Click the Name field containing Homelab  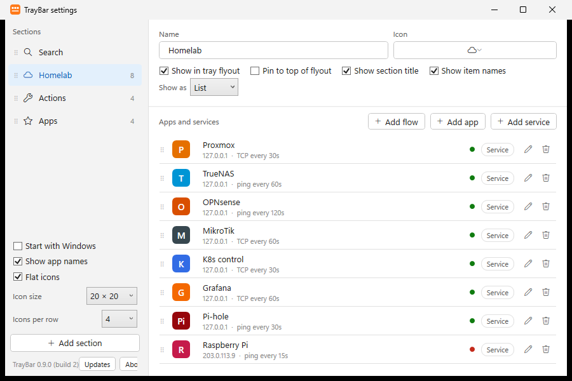pos(273,50)
